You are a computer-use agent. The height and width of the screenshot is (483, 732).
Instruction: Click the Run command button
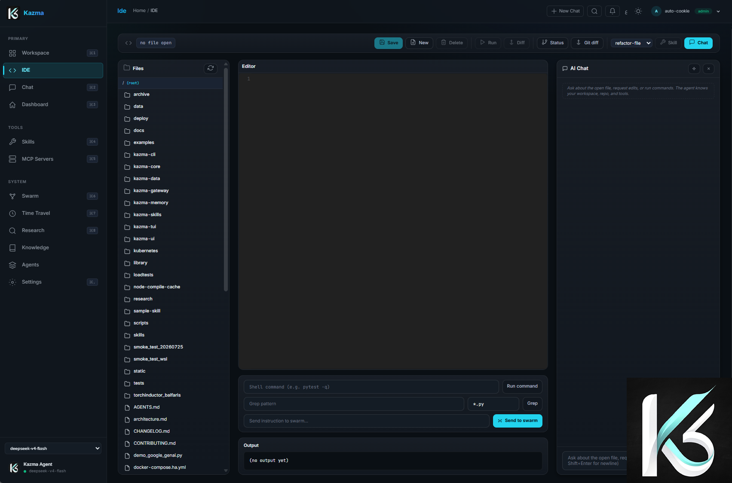click(522, 386)
